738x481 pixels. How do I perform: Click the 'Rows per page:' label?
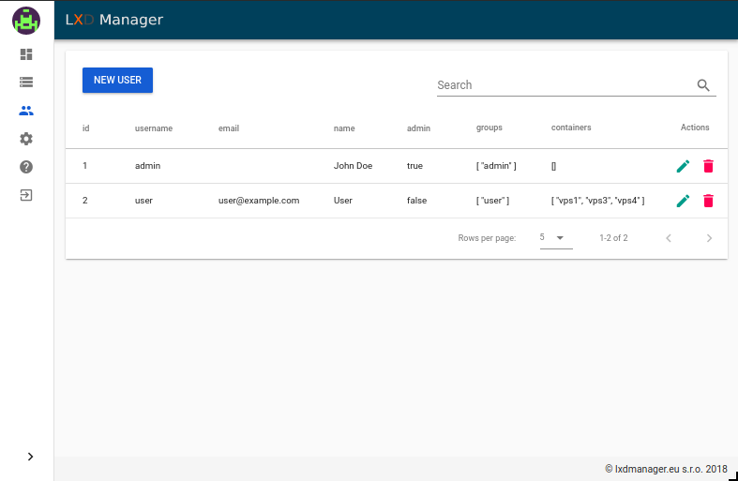coord(487,238)
